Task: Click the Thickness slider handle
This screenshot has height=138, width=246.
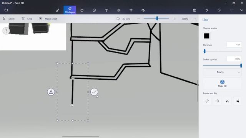Action: (204, 51)
